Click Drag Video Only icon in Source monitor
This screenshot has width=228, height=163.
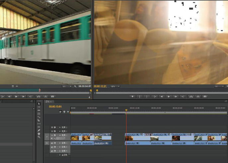click(x=13, y=86)
